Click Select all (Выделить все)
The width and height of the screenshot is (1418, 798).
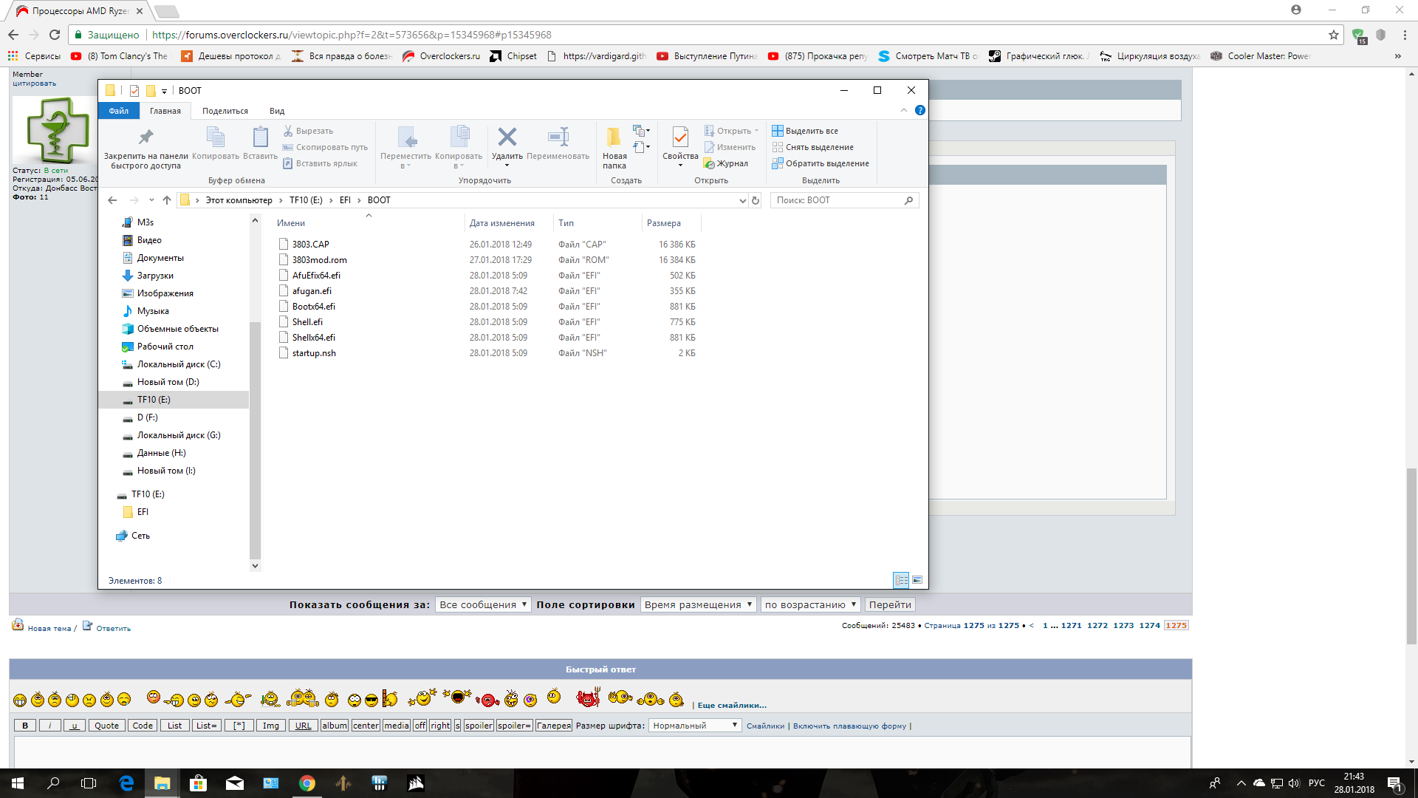pyautogui.click(x=811, y=131)
